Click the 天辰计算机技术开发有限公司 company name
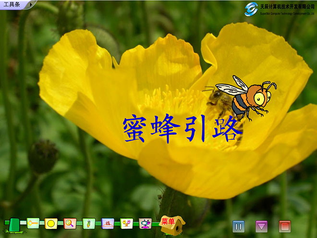The width and height of the screenshot is (317, 238). coord(287,6)
